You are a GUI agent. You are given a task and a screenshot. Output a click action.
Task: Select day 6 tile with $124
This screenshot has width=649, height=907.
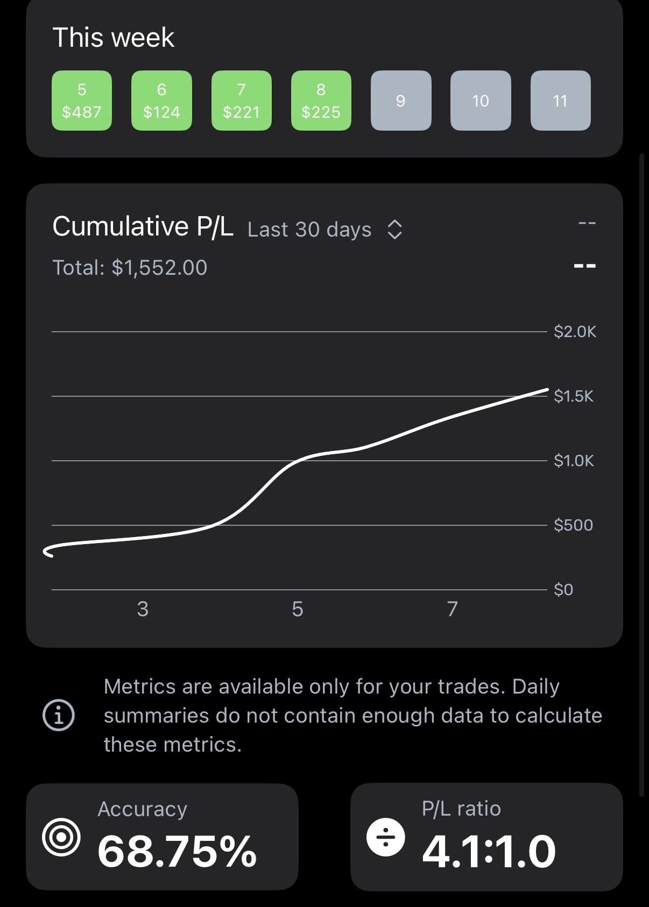(x=161, y=101)
